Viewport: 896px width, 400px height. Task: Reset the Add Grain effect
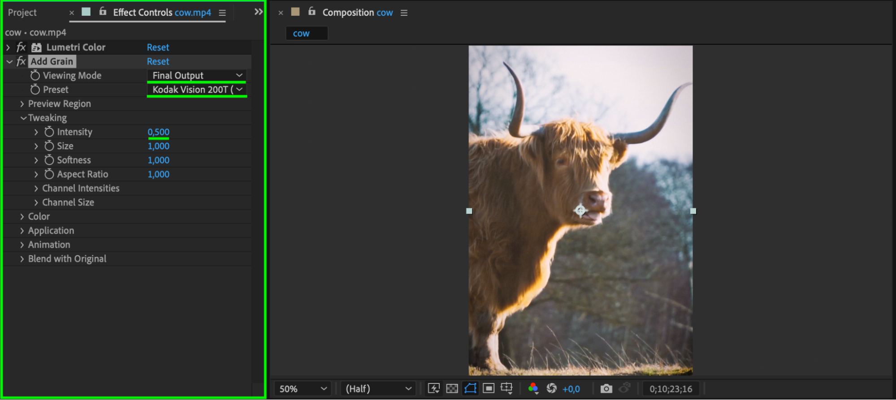[x=158, y=61]
